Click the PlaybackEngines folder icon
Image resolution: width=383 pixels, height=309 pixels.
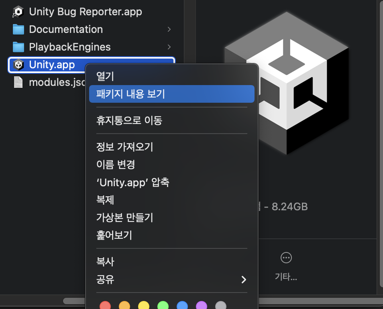pos(18,47)
